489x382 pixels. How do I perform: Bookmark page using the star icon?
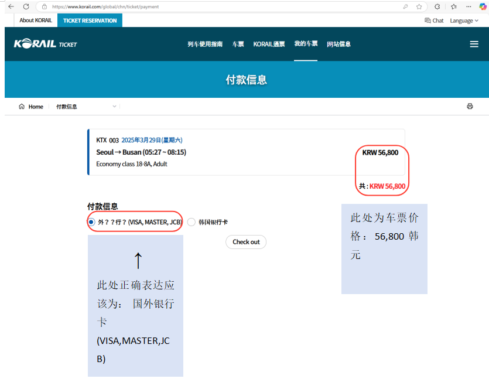click(419, 6)
